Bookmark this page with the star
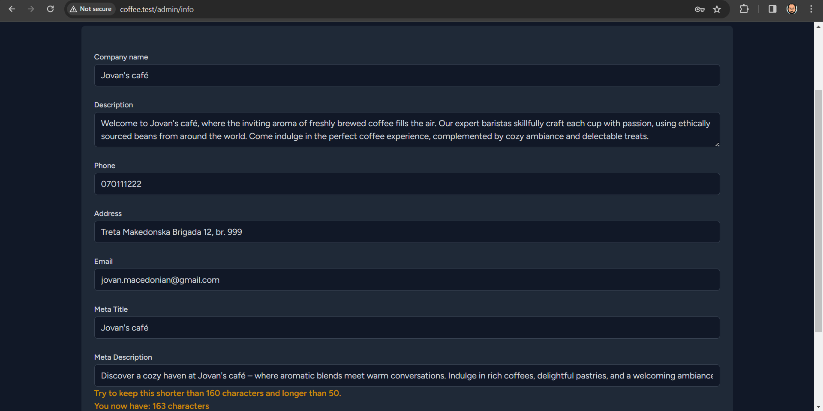Screen dimensions: 823x411 click(717, 9)
